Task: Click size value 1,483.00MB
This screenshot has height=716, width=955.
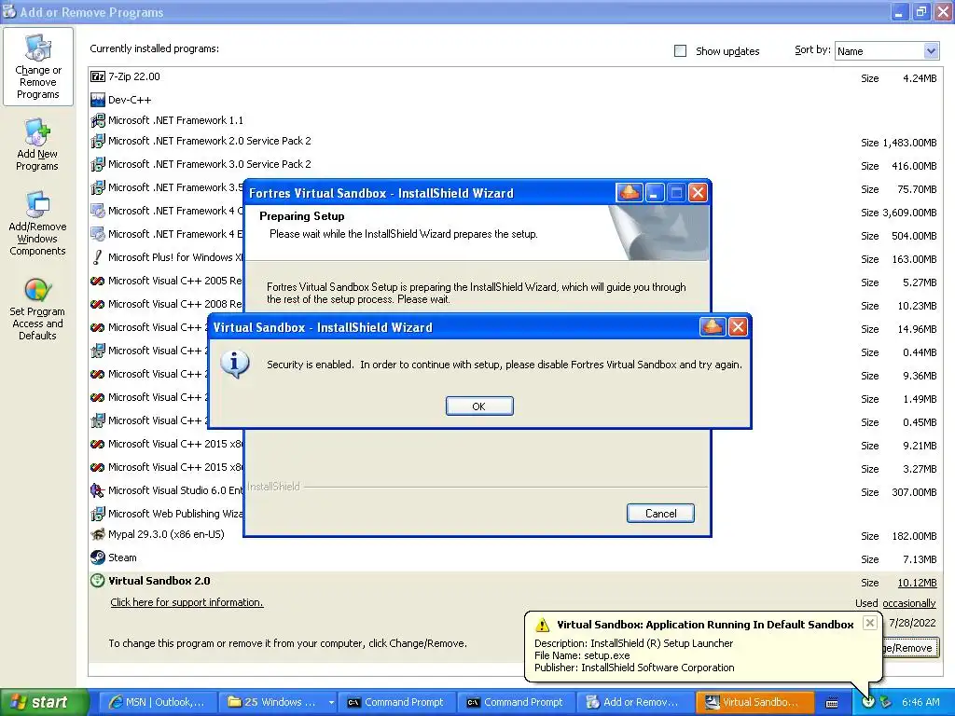Action: tap(909, 143)
